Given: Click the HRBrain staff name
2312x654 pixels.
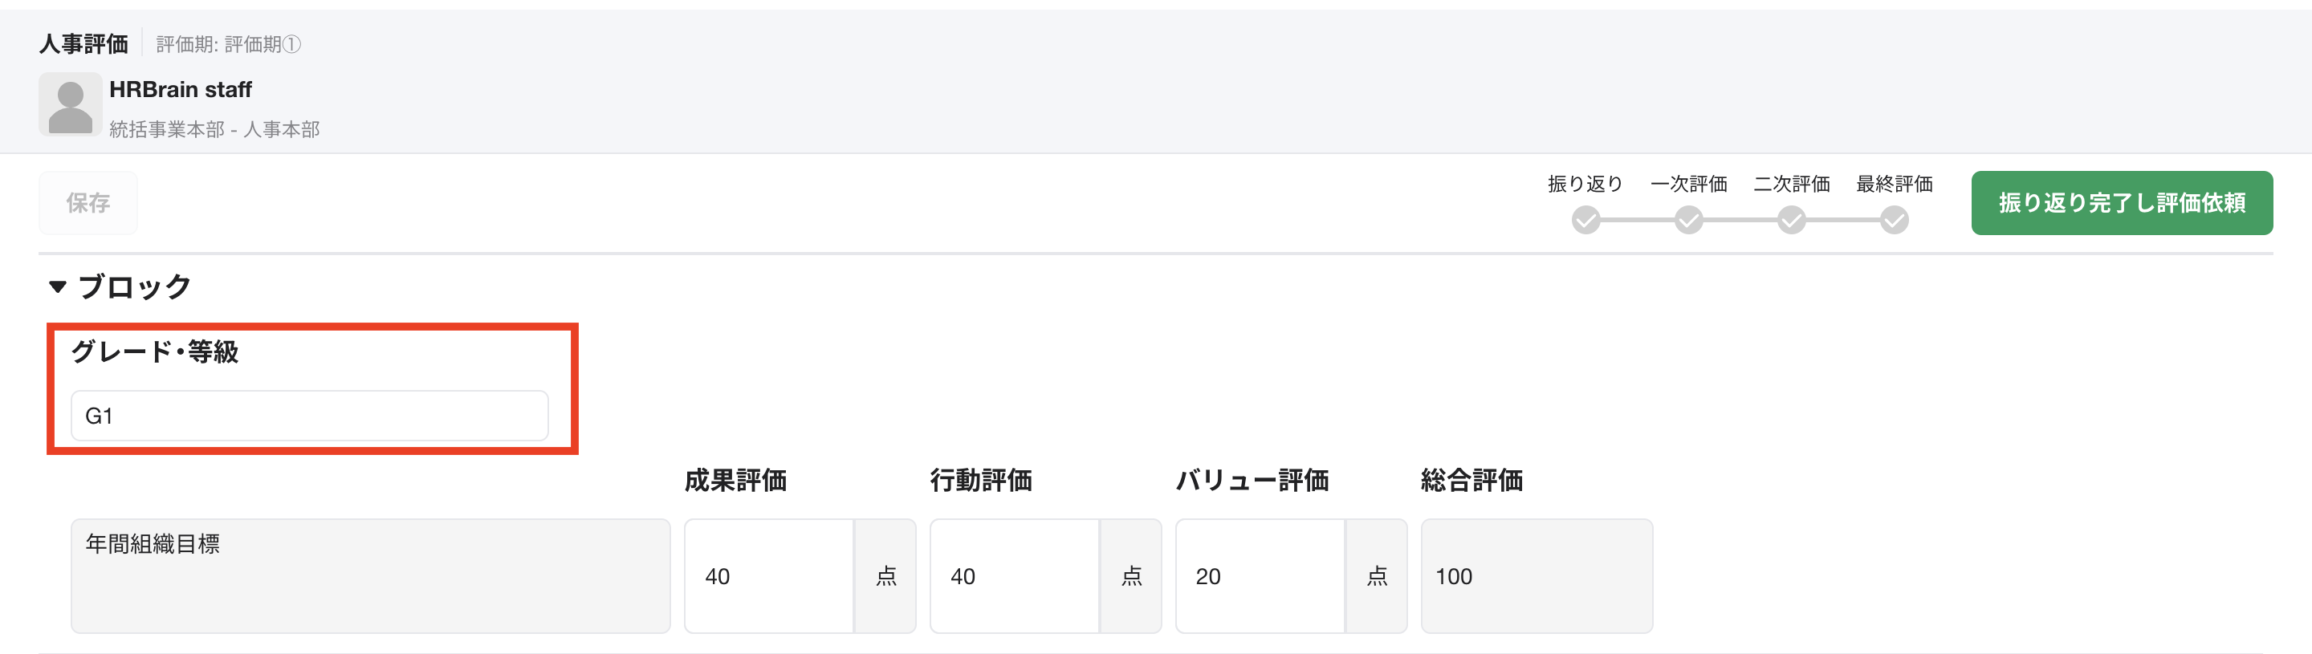Looking at the screenshot, I should 181,90.
